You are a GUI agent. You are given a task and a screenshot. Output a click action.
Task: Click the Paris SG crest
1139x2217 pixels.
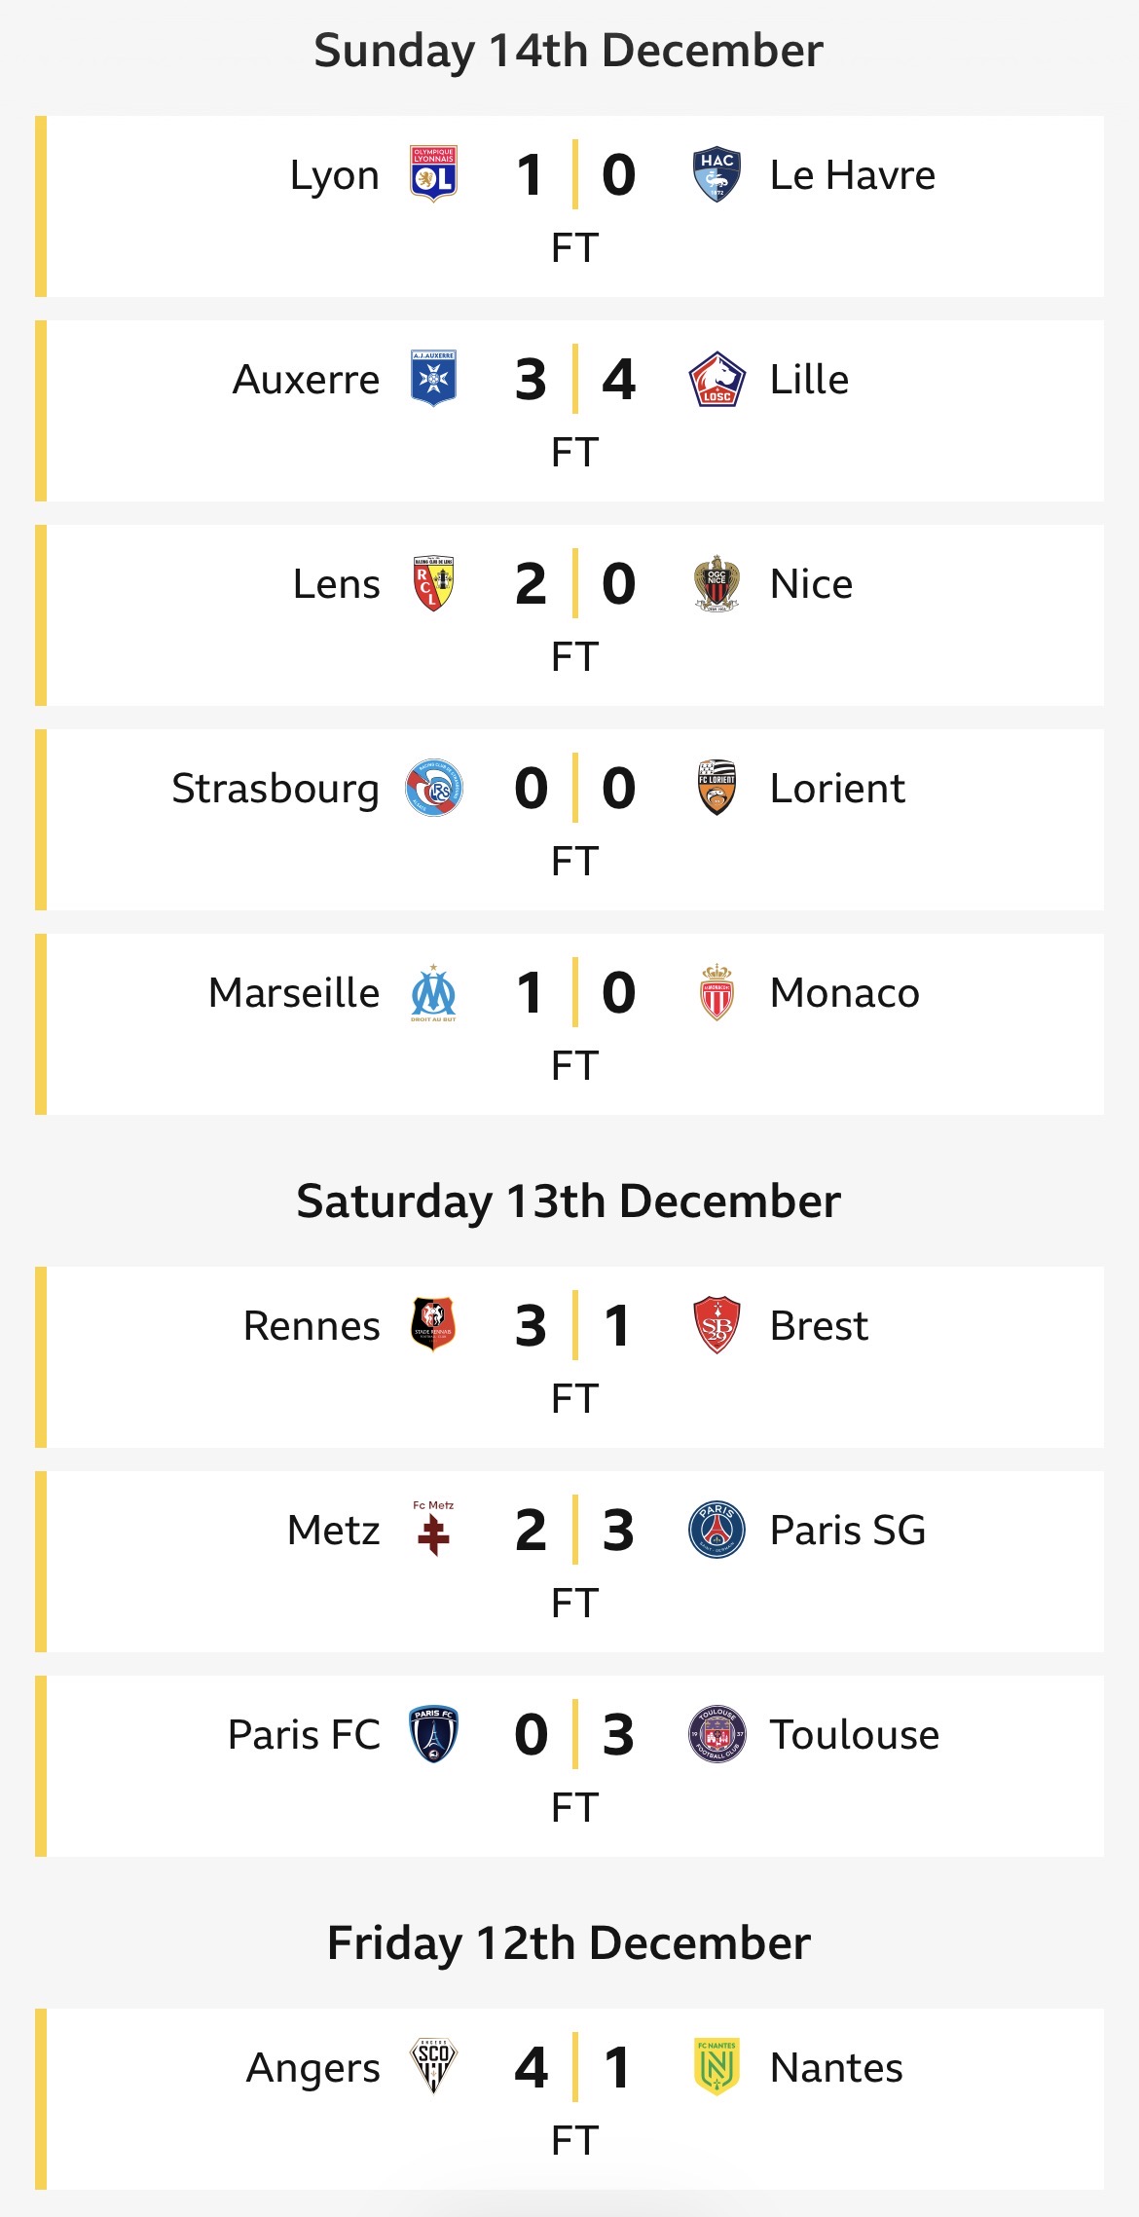[x=716, y=1530]
